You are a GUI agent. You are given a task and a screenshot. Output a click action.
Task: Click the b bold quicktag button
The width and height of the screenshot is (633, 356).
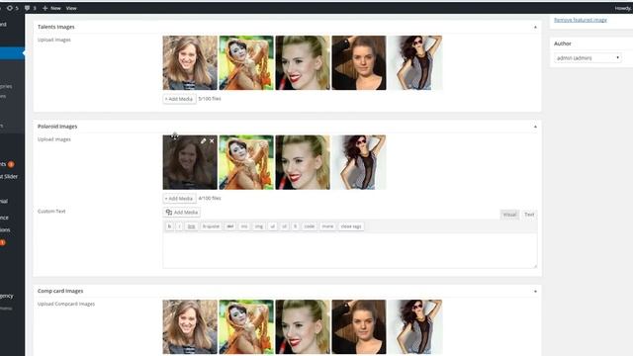tap(169, 226)
